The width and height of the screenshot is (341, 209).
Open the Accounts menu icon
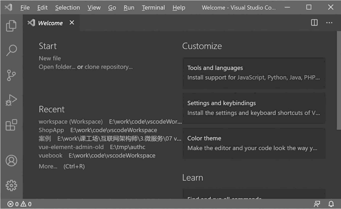point(12,161)
